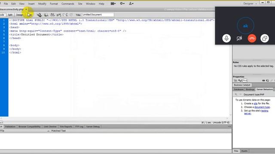Switch to the Databases tab

pos(238,89)
